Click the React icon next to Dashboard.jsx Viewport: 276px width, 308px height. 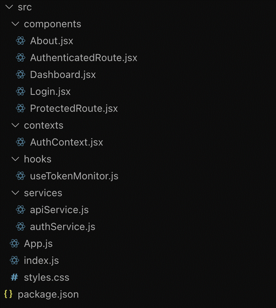21,75
